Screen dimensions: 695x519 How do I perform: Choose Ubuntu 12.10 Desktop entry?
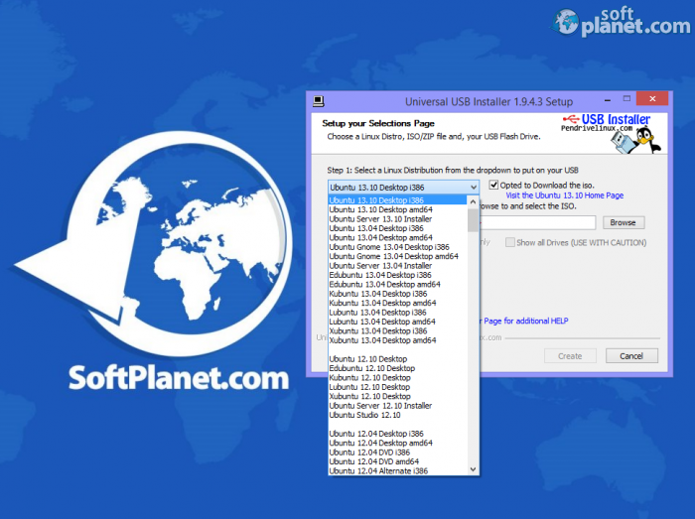pos(397,358)
